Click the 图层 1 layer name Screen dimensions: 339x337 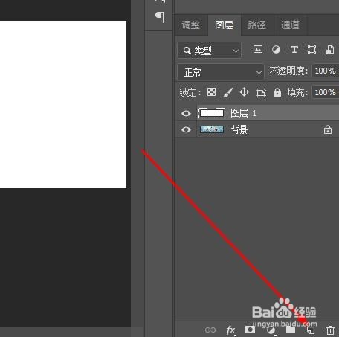point(243,113)
